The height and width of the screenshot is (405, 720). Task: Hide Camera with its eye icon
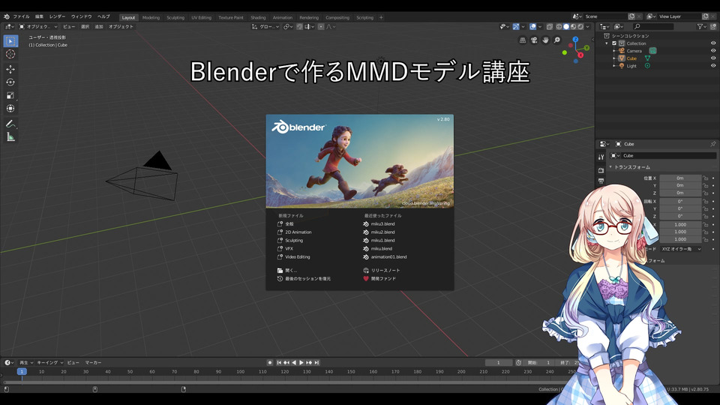pos(713,50)
